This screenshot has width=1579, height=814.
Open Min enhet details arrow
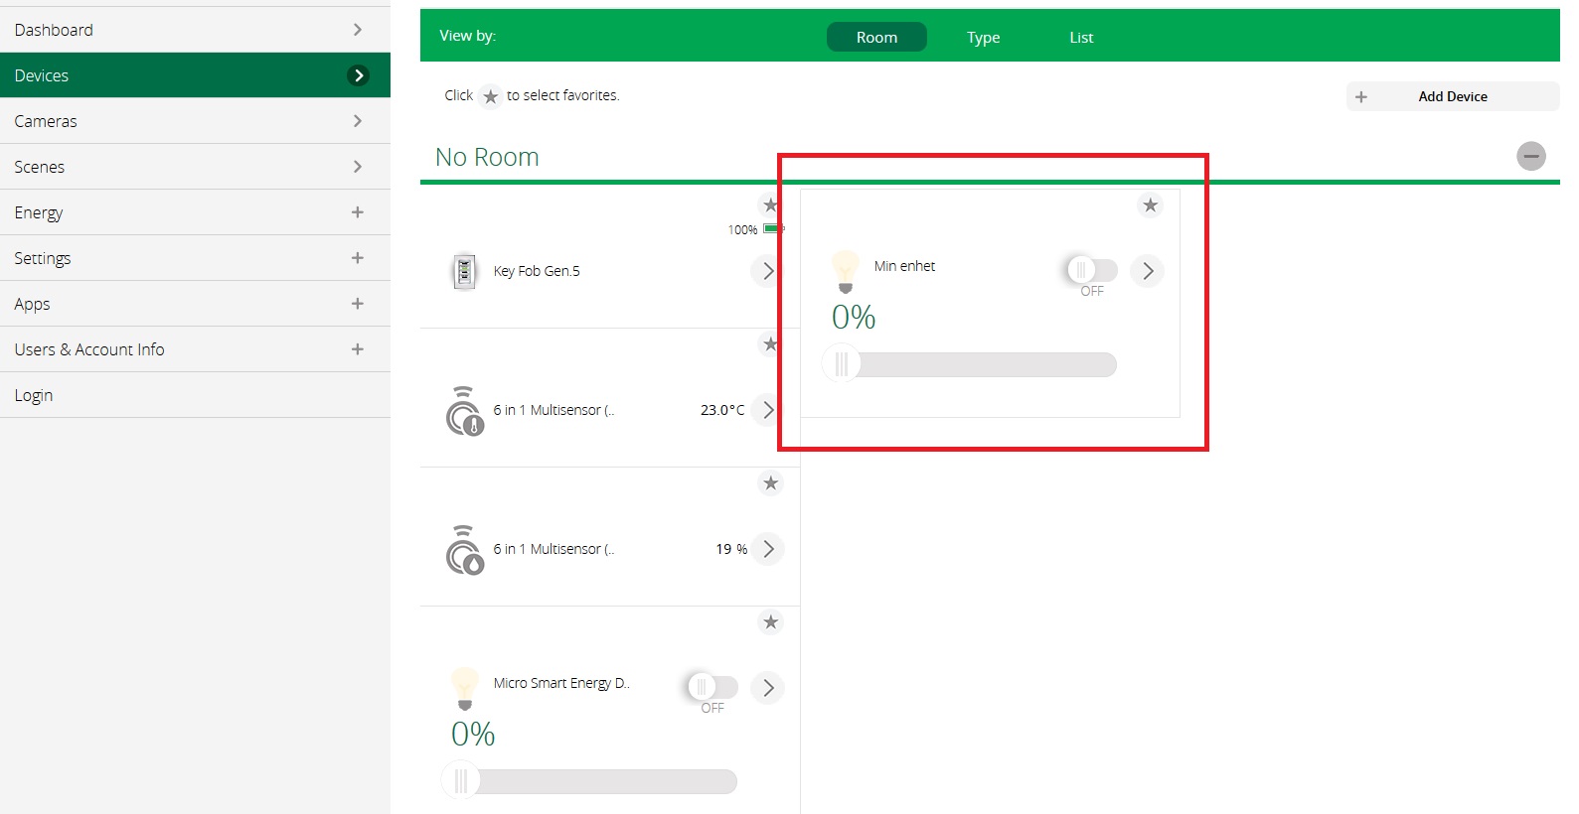pyautogui.click(x=1148, y=271)
